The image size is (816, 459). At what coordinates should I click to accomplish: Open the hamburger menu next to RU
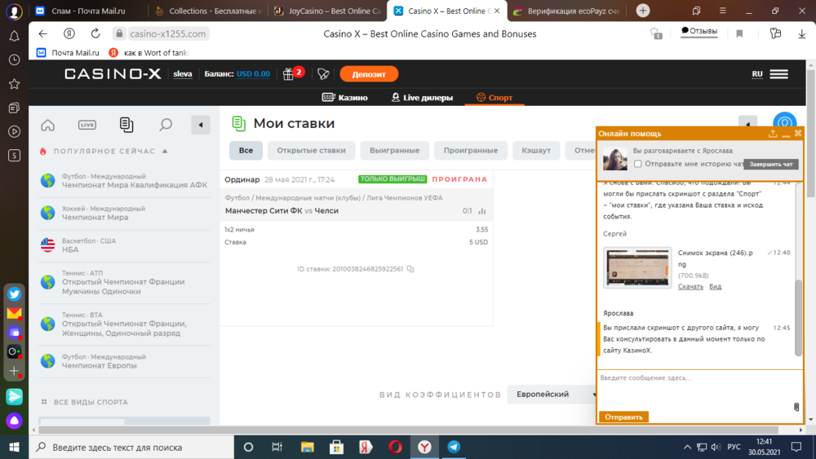point(778,74)
